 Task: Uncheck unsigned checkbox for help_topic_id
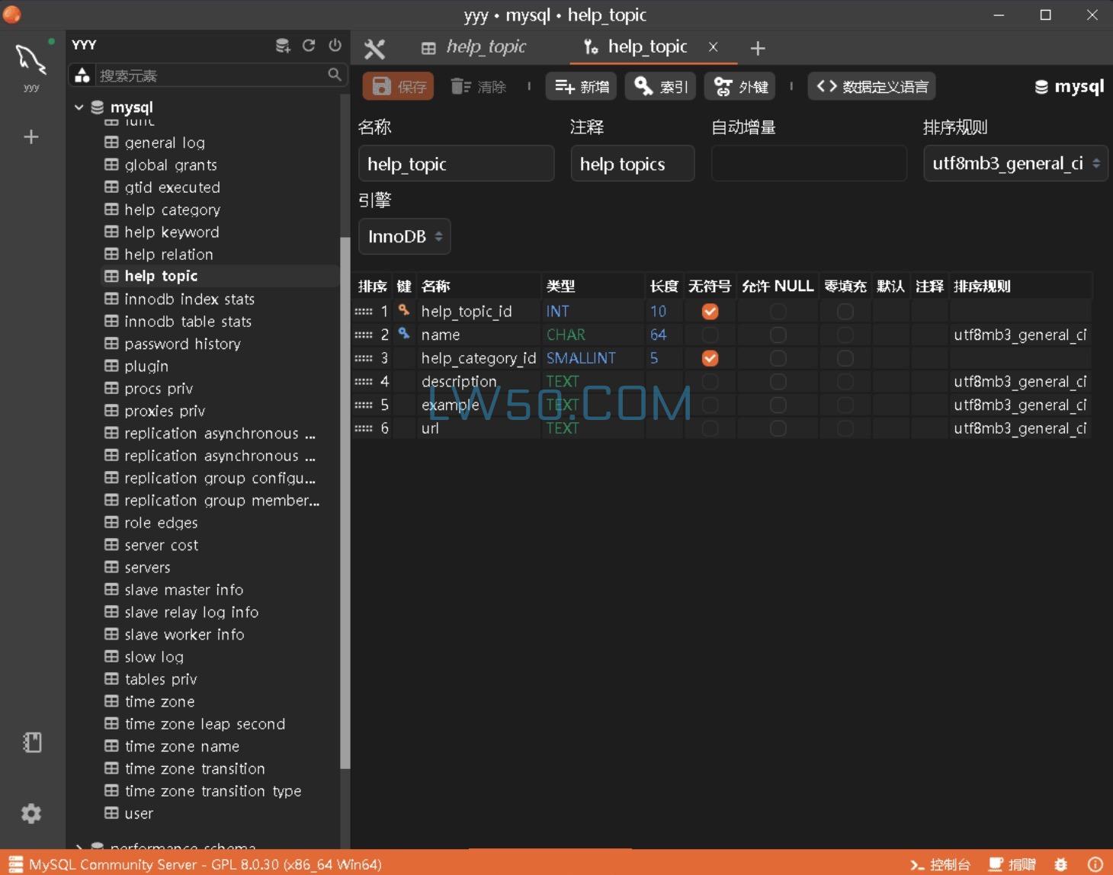coord(710,312)
